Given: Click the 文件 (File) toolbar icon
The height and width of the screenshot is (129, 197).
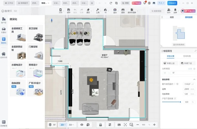Looking at the screenshot, I should (x=60, y=11).
